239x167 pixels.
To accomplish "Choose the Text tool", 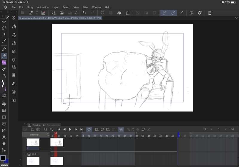I will point(4,137).
